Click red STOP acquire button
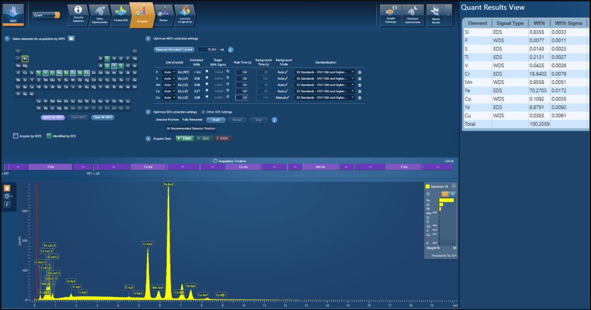The image size is (591, 310). (x=222, y=138)
